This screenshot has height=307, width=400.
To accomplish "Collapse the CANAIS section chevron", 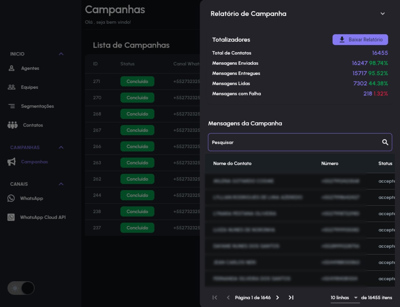I will coord(61,184).
